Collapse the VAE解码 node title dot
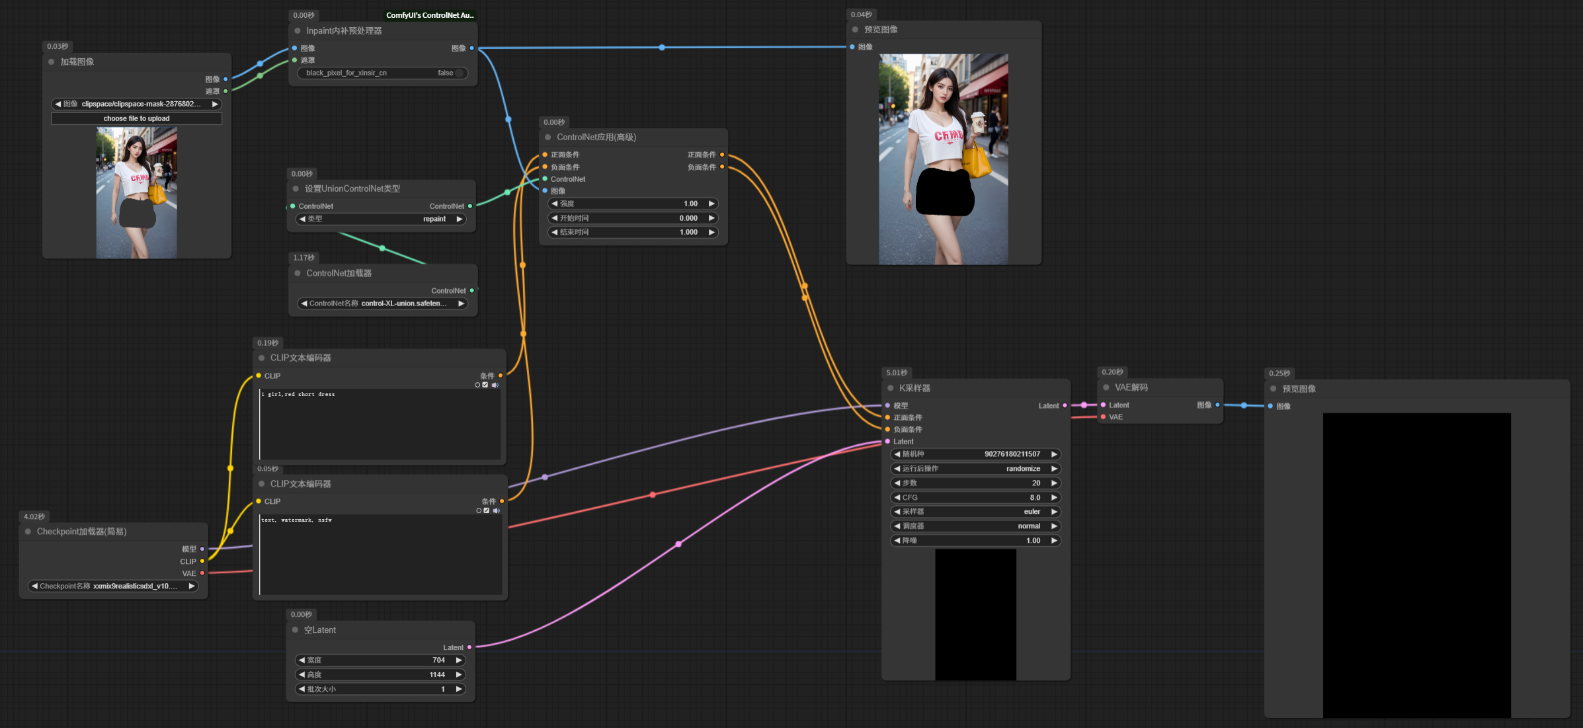Image resolution: width=1583 pixels, height=728 pixels. [x=1106, y=387]
